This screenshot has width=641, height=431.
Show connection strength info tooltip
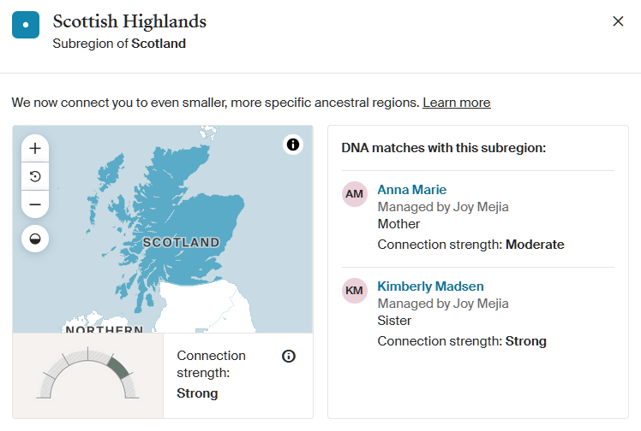pos(289,356)
